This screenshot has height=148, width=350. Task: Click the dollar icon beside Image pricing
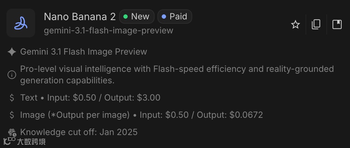[x=12, y=115]
